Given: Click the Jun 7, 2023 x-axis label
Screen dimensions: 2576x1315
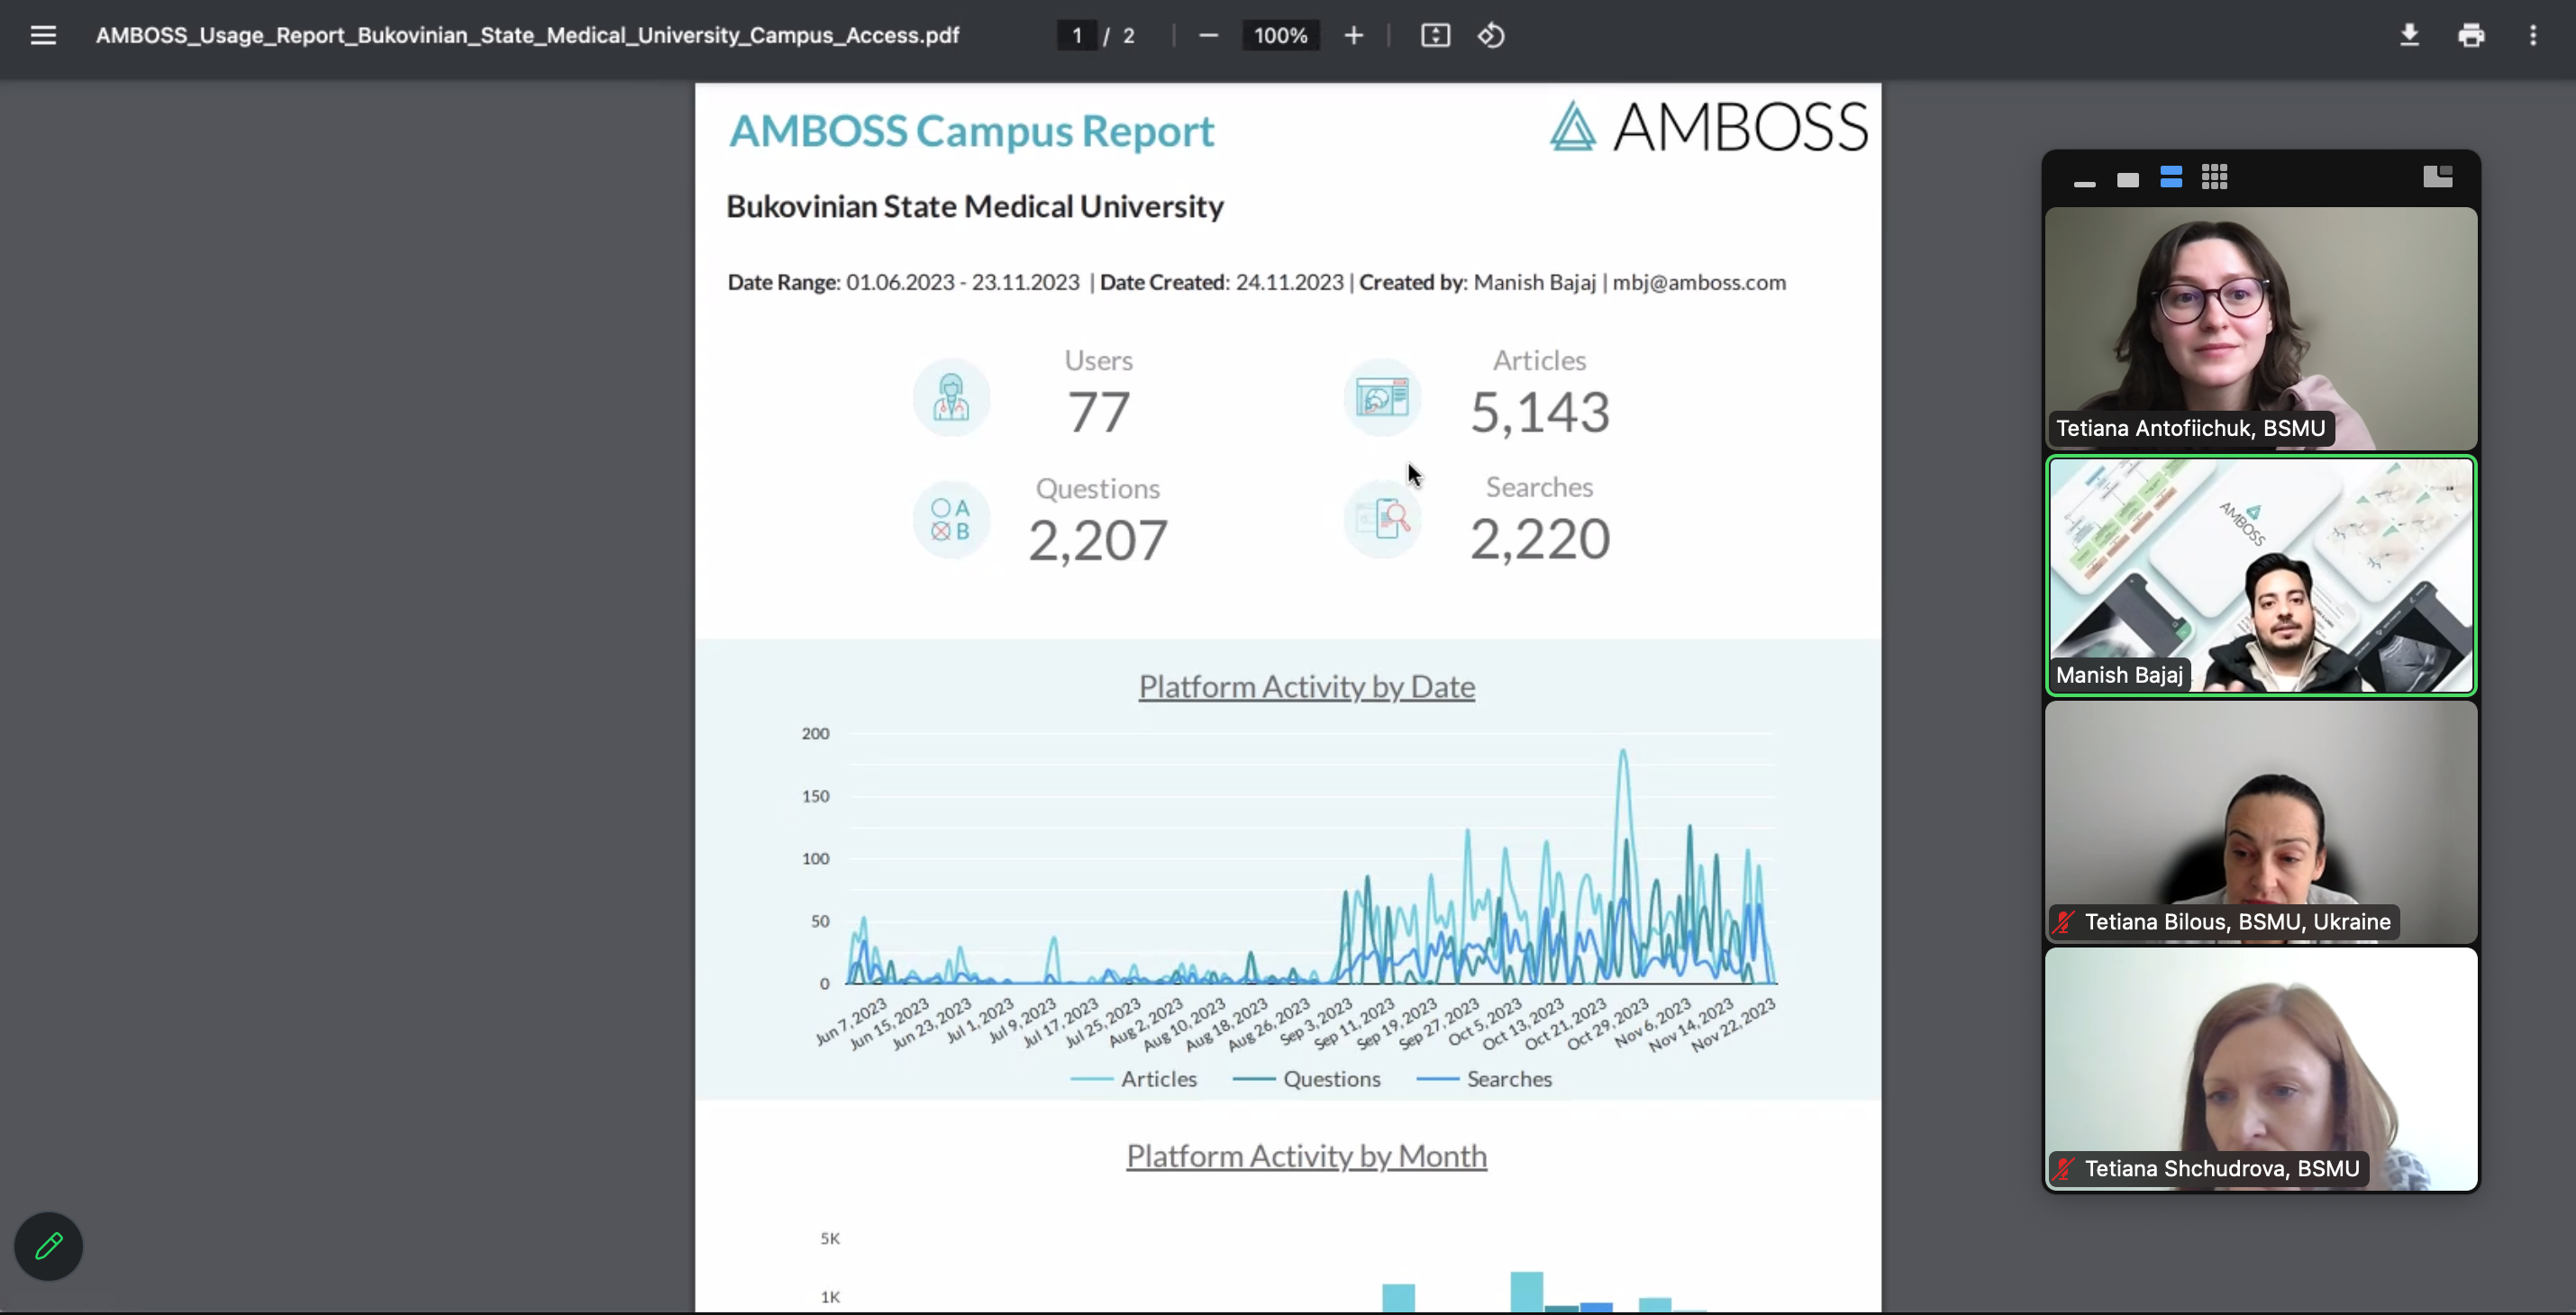Looking at the screenshot, I should coord(852,1022).
